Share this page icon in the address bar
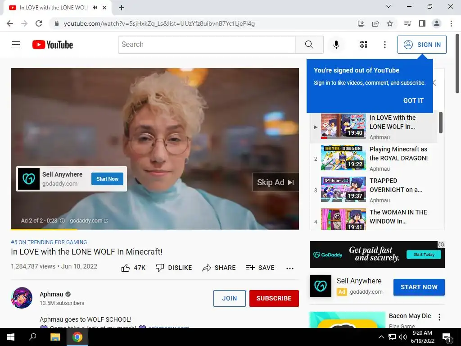 click(375, 23)
